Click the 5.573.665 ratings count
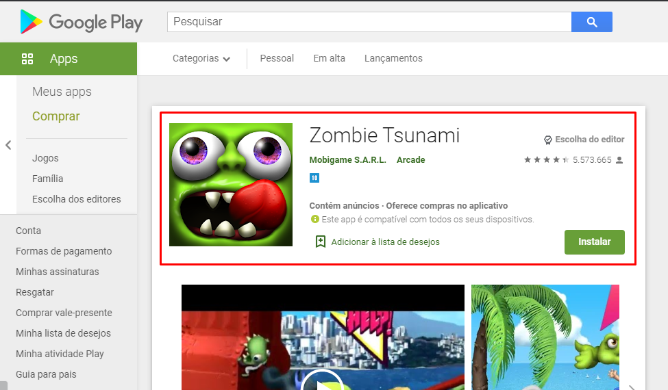This screenshot has width=668, height=390. 592,160
